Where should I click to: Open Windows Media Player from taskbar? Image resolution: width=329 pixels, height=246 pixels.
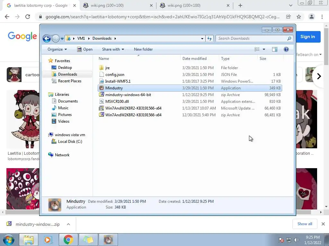coord(48,240)
